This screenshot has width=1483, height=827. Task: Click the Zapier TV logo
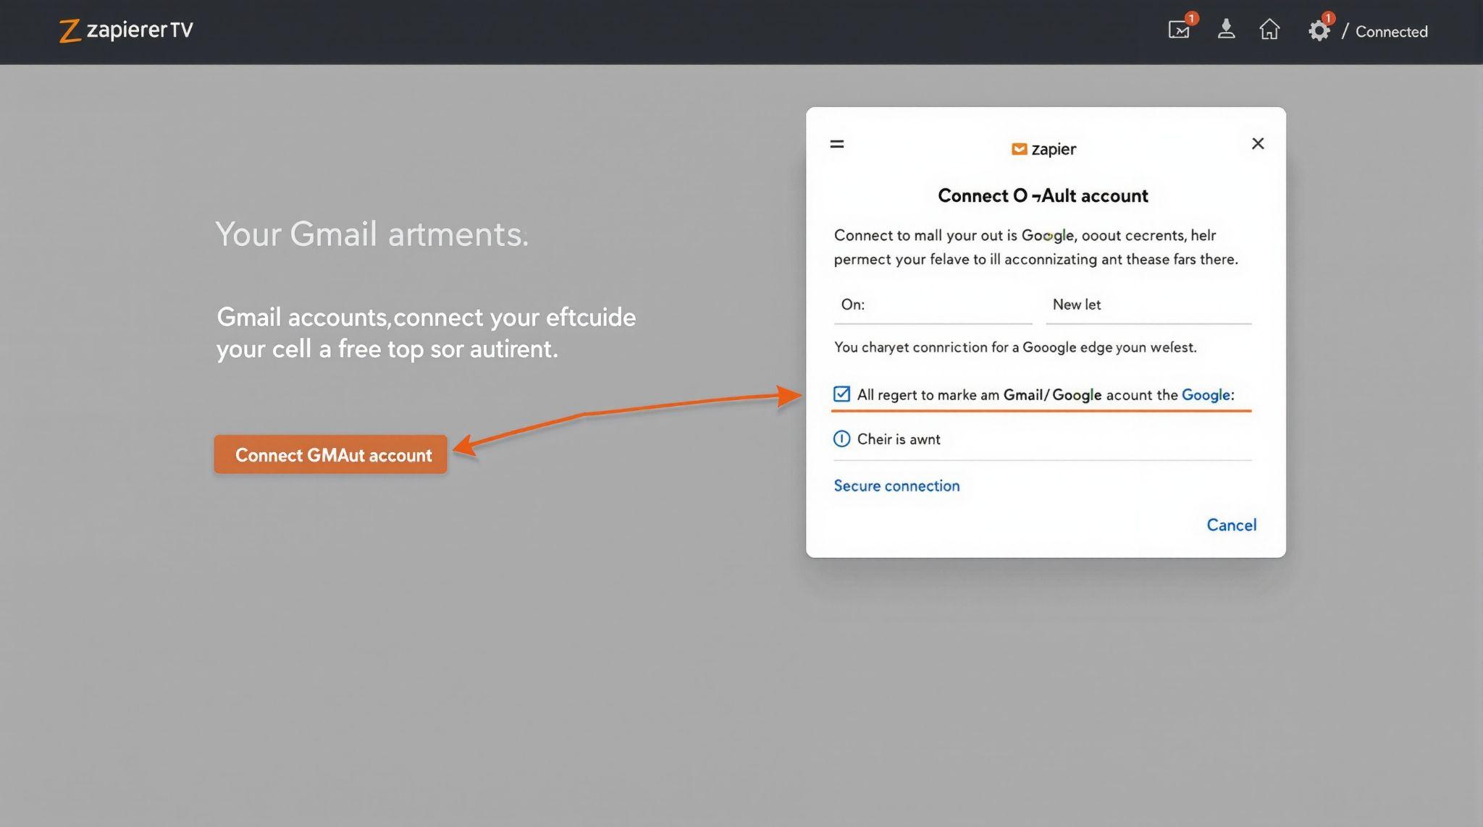126,30
